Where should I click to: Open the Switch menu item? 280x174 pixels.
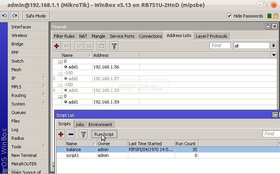tap(28, 61)
